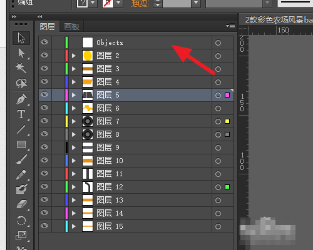Click the 图层 2 yellow ellipse thumbnail
Screen dimensions: 313x250
(88, 56)
